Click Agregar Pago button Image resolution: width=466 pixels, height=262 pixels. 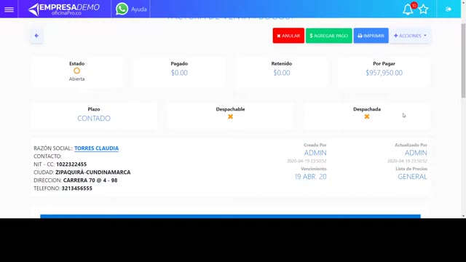pos(328,36)
